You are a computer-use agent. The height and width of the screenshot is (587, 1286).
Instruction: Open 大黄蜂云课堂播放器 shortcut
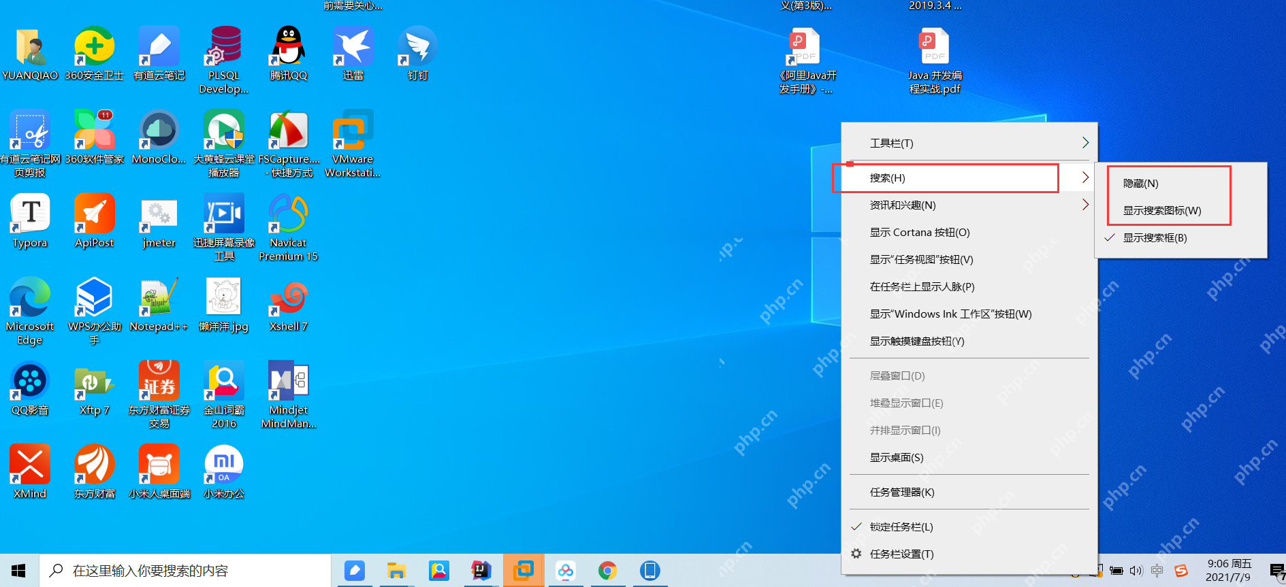point(224,130)
